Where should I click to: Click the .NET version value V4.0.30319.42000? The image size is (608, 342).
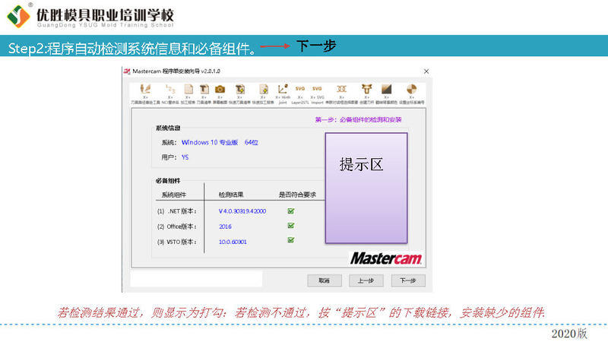(242, 211)
